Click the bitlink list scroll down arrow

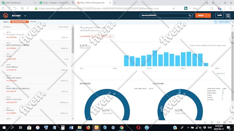point(73,119)
